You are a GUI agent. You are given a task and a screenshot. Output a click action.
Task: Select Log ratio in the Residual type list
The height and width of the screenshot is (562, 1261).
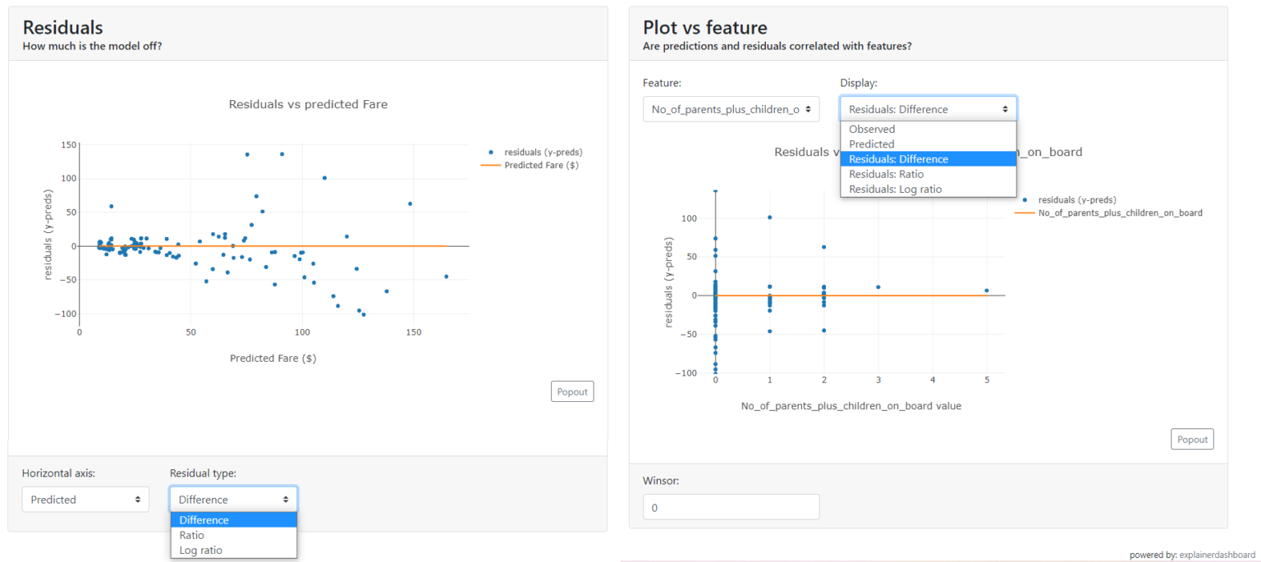tap(200, 551)
